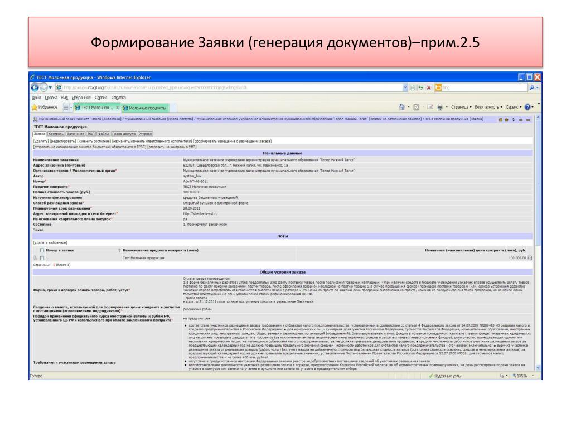
Task: Open the Файлы tab
Action: point(103,134)
